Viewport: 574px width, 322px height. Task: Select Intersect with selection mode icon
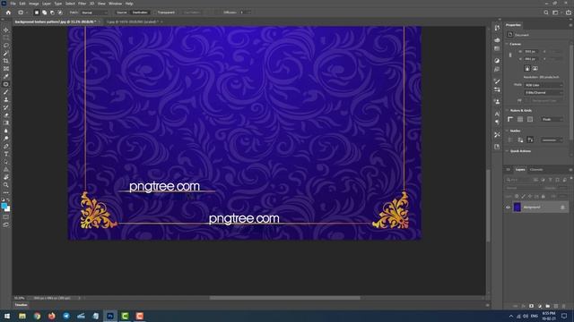tap(60, 13)
